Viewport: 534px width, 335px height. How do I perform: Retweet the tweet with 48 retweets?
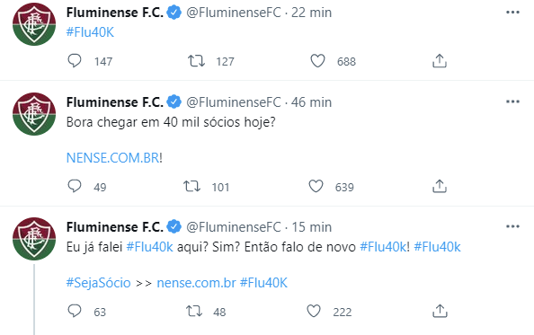click(194, 311)
